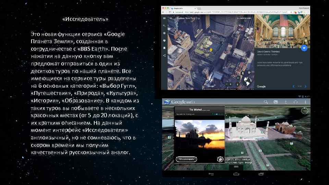Click the hand icon in the Android toolbar

296,102
